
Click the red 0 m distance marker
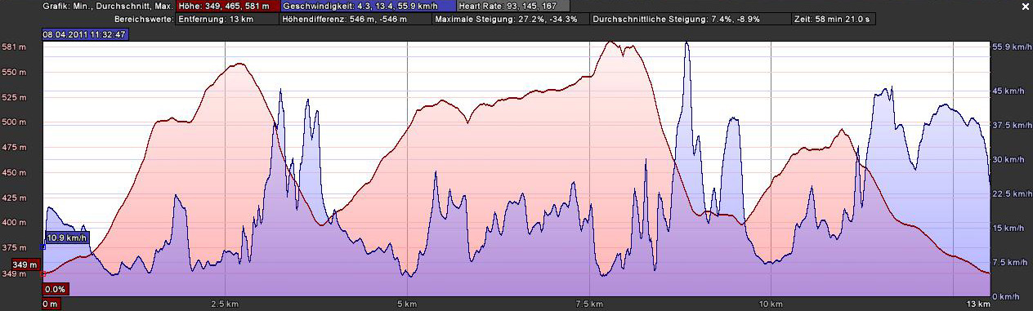point(51,304)
